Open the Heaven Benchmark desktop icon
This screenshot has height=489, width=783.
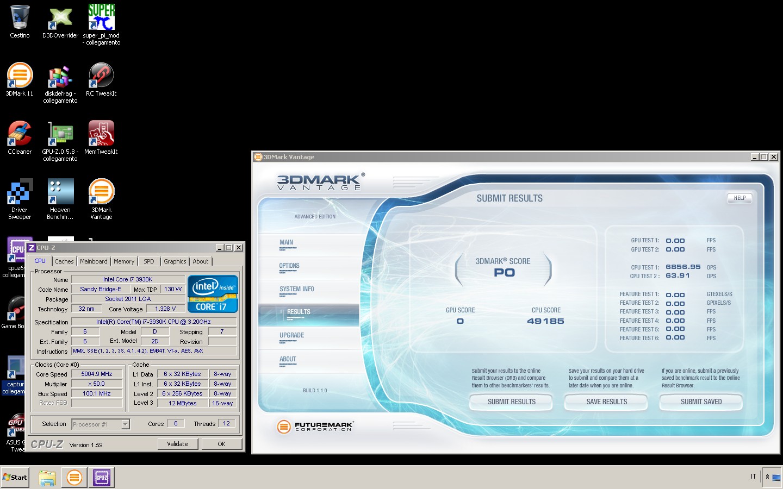click(60, 191)
